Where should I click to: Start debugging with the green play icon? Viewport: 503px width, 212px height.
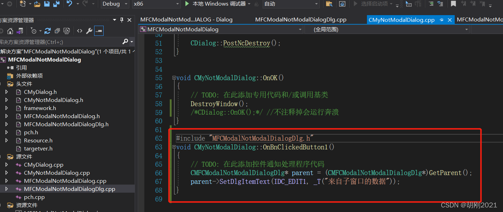click(x=187, y=4)
